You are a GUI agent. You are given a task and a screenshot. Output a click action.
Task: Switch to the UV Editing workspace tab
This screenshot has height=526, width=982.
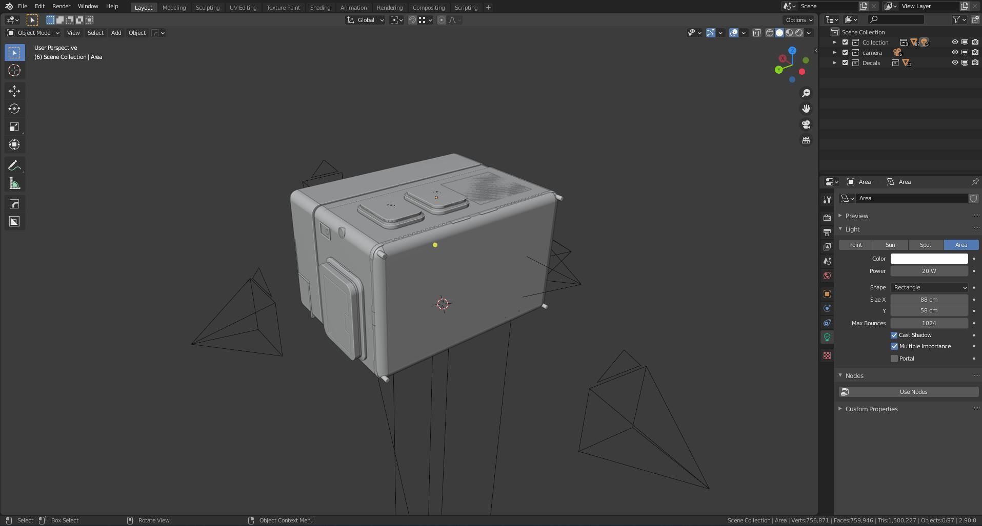(243, 8)
